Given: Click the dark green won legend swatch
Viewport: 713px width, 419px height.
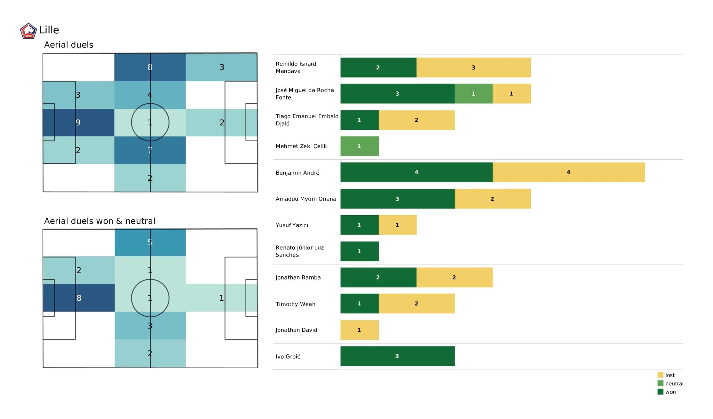Looking at the screenshot, I should [x=660, y=392].
